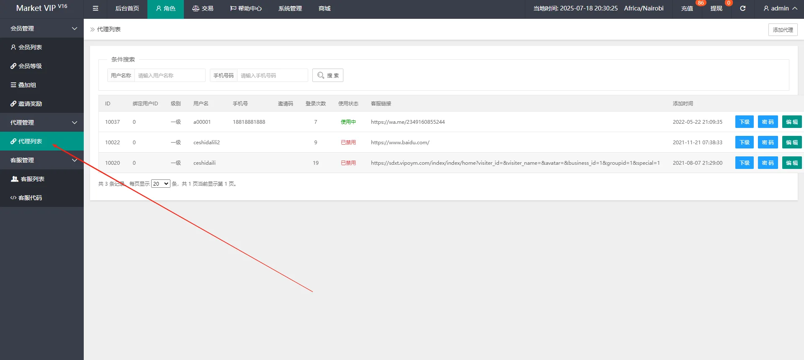The height and width of the screenshot is (360, 804).
Task: Open 客服列表 sidebar item
Action: click(32, 179)
